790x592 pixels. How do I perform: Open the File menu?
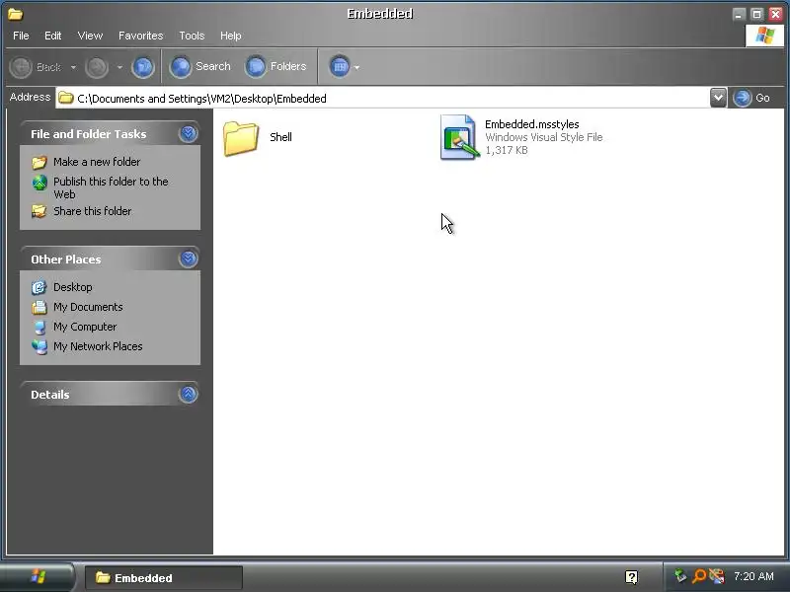(21, 36)
